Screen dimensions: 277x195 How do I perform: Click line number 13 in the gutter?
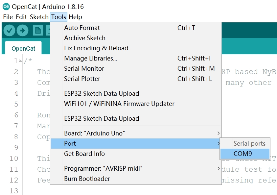tap(14, 191)
